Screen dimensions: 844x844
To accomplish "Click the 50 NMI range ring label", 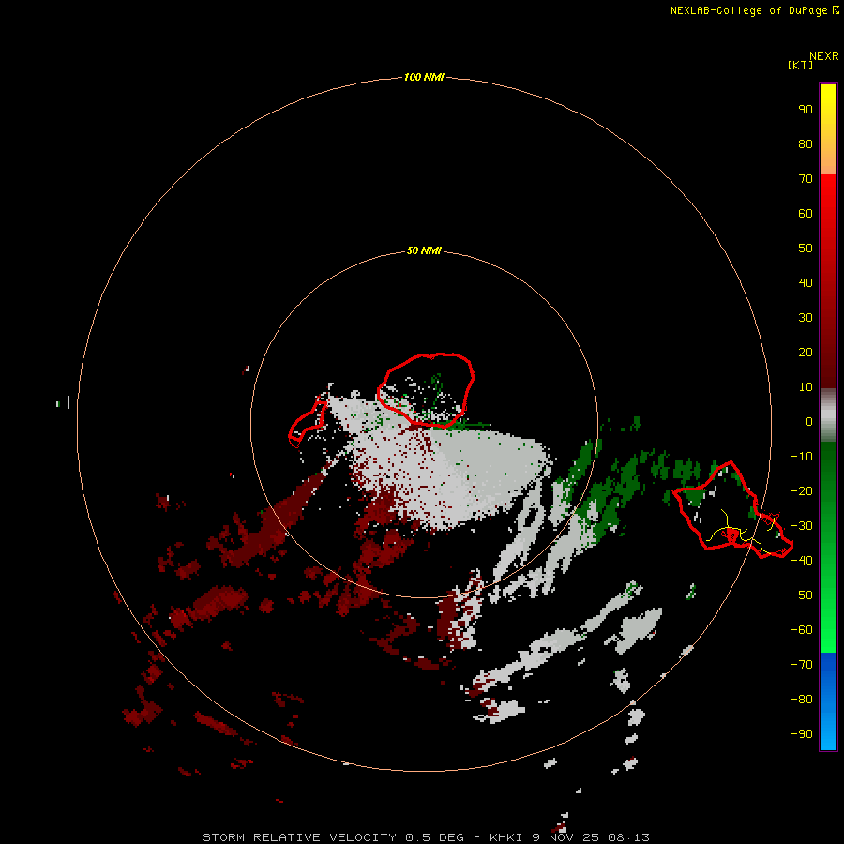I will [424, 250].
